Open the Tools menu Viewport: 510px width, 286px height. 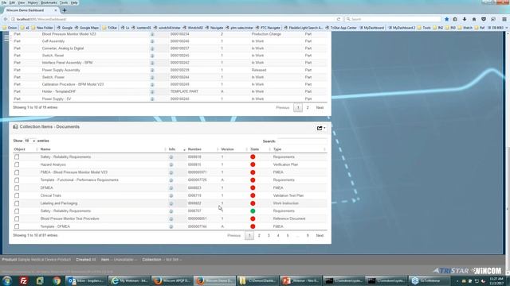click(x=64, y=2)
